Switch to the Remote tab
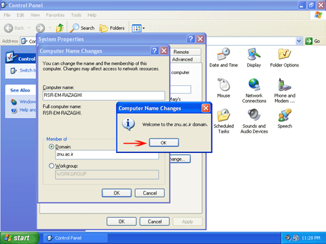The width and height of the screenshot is (326, 244). click(186, 52)
